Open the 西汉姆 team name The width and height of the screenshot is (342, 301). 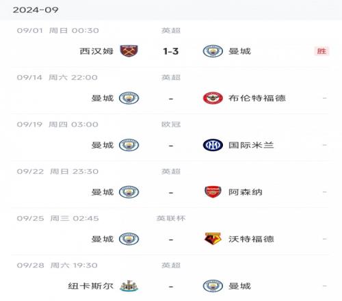coord(96,51)
